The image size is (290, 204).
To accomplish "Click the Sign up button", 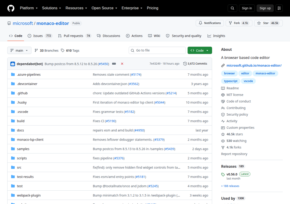I will (x=265, y=8).
